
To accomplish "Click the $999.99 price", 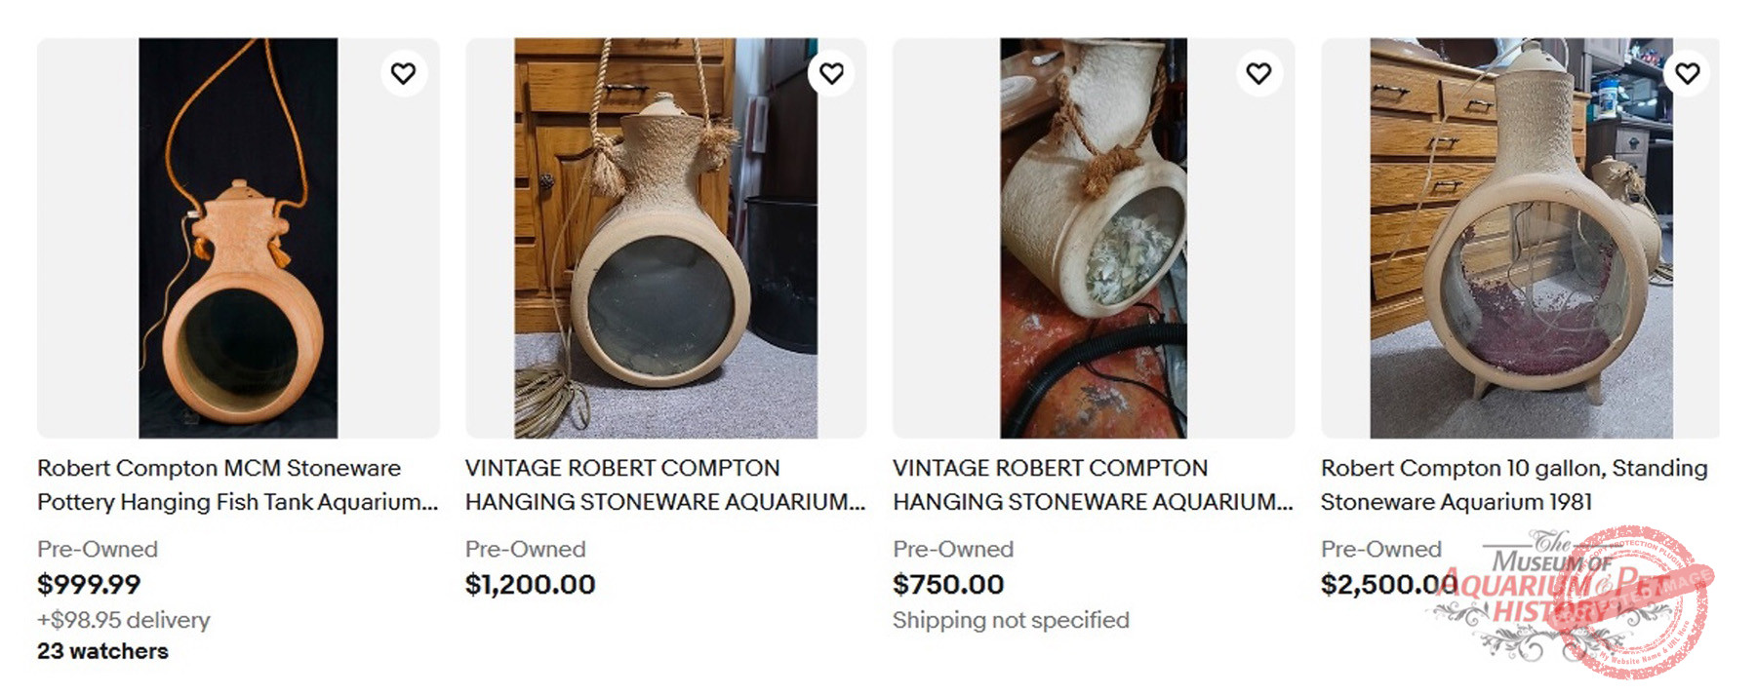I will point(89,585).
